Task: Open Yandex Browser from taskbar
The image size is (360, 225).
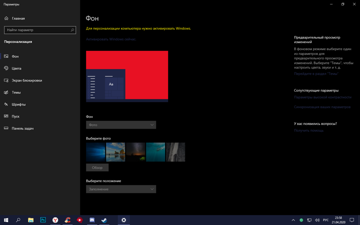Action: [x=55, y=220]
